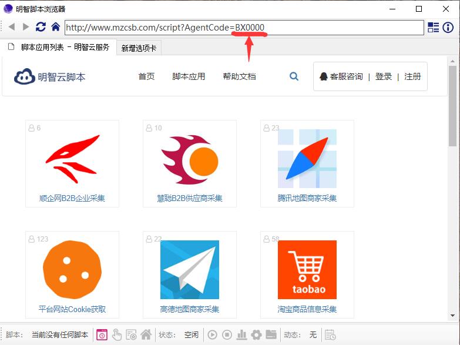Click the 登录 link
This screenshot has width=460, height=345.
(x=384, y=76)
